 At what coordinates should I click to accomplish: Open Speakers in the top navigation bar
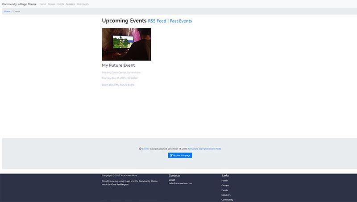71,4
